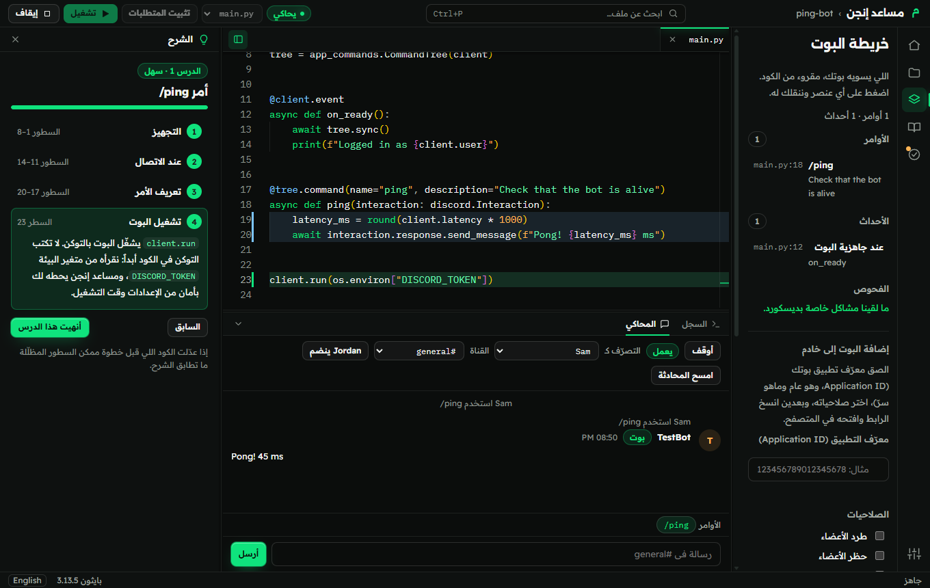Click the ping-bot breadcrumb project name
930x588 pixels.
814,14
